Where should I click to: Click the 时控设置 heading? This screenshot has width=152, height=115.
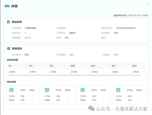[x=11, y=82]
